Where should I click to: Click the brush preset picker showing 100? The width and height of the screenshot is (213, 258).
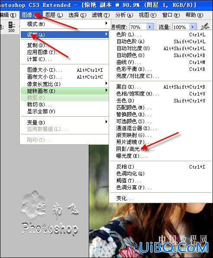click(12, 27)
